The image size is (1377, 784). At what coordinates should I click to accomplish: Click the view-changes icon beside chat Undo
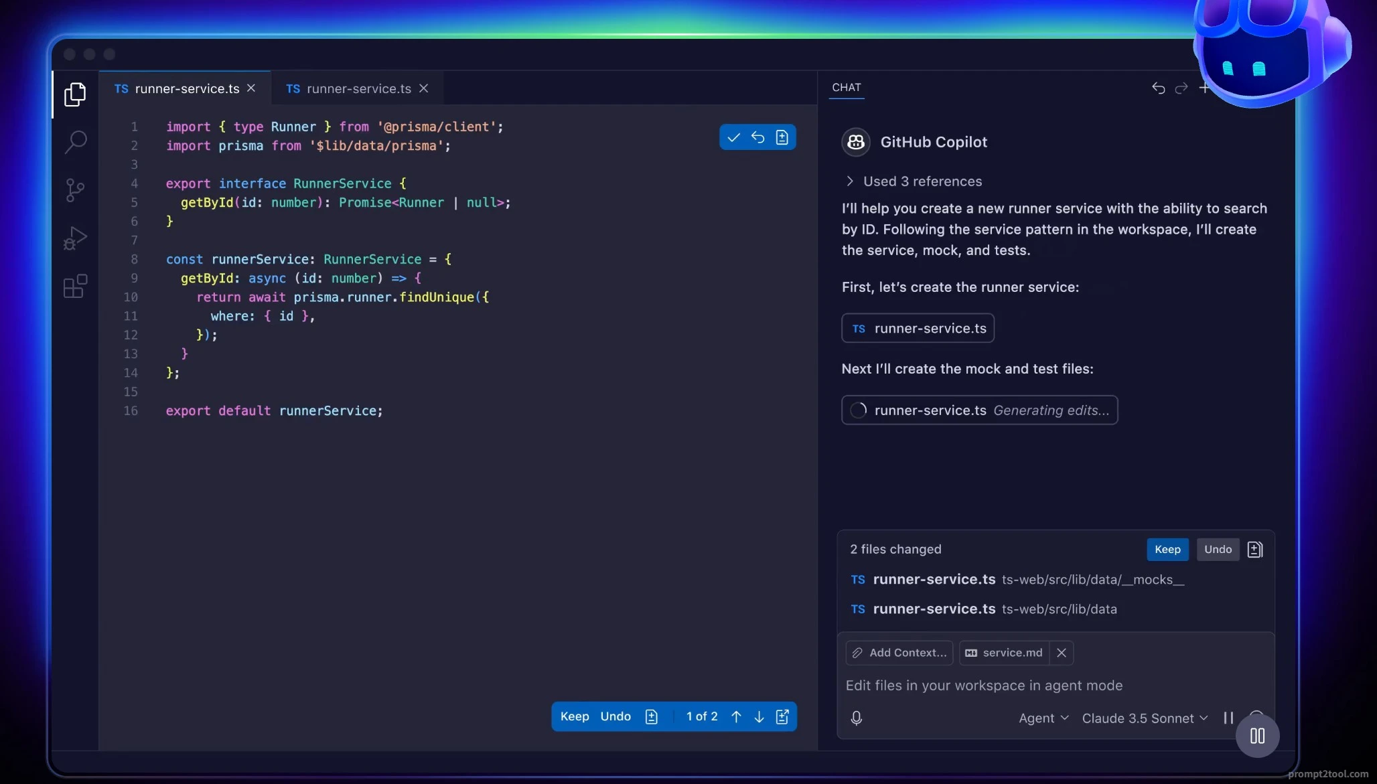(1255, 550)
